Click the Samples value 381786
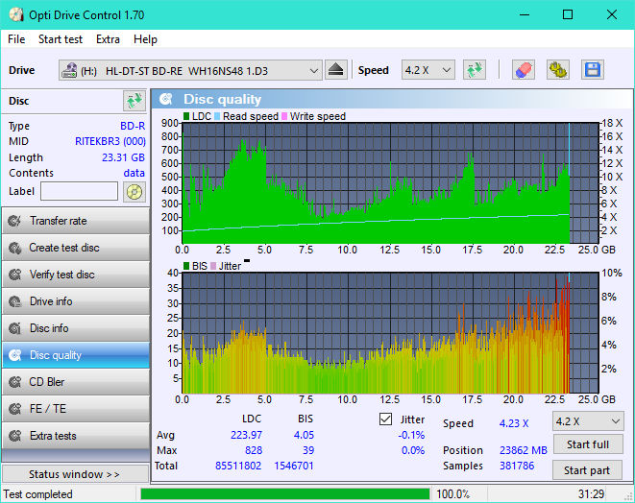 tap(517, 466)
